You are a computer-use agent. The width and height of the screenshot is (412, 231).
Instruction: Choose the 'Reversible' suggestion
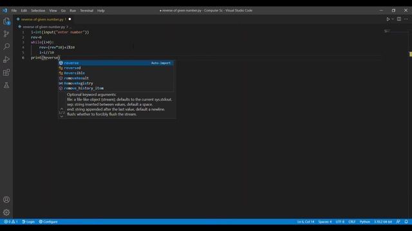116,73
